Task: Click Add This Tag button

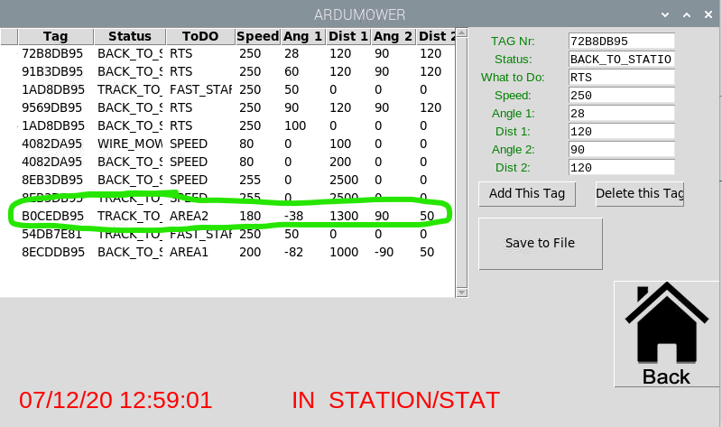Action: click(x=527, y=194)
